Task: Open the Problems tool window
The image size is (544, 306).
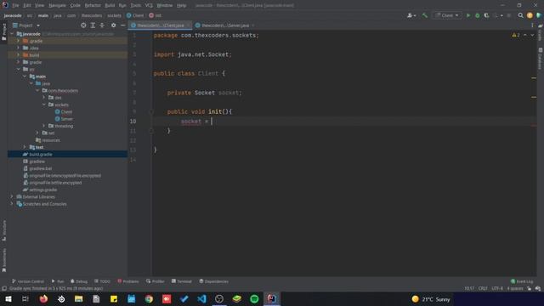Action: pyautogui.click(x=128, y=281)
